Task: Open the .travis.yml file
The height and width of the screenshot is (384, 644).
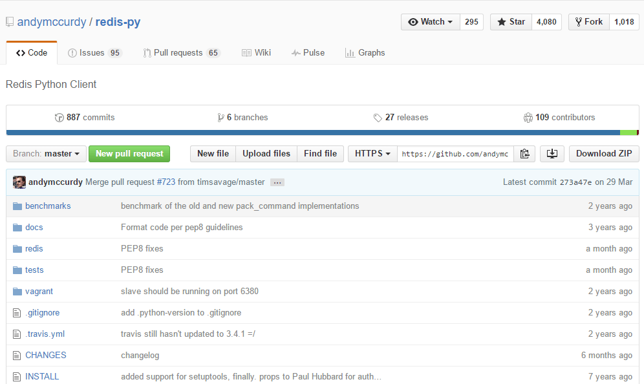Action: (45, 334)
